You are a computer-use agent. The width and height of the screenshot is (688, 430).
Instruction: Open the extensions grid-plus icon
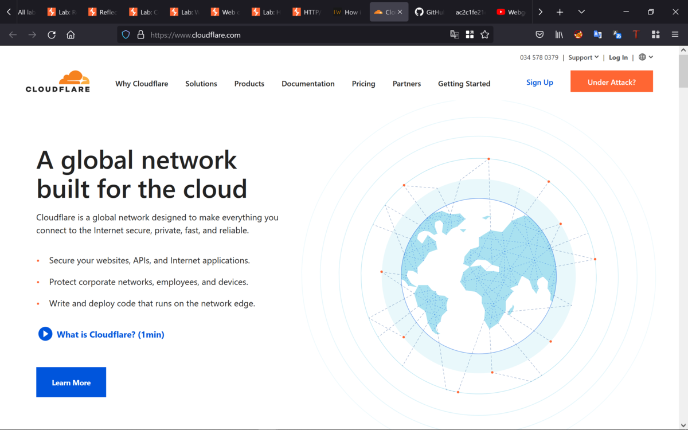click(655, 34)
